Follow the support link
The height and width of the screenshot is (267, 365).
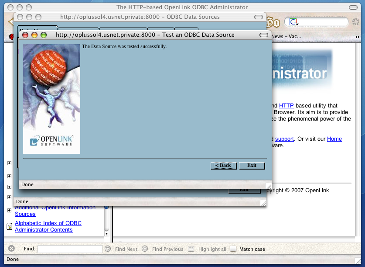point(284,139)
